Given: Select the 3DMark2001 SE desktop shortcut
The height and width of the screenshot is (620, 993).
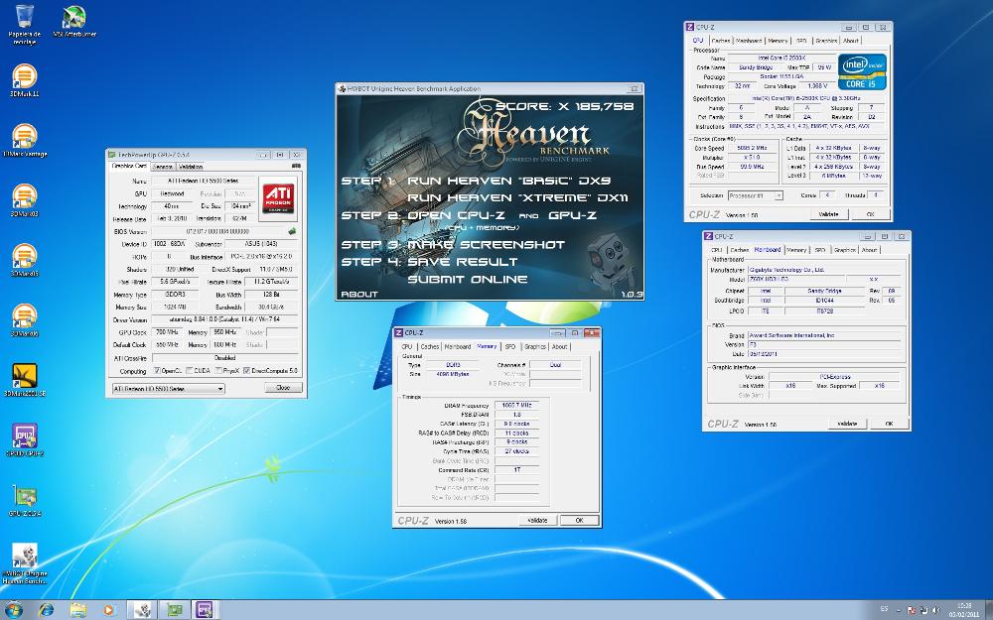Looking at the screenshot, I should coord(24,380).
